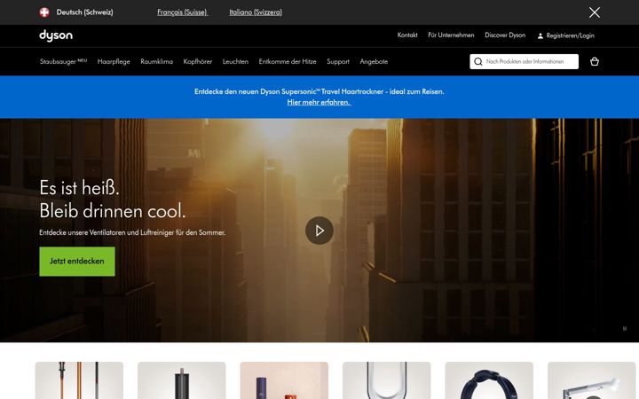Play the hero video
The image size is (639, 399).
[x=319, y=231]
